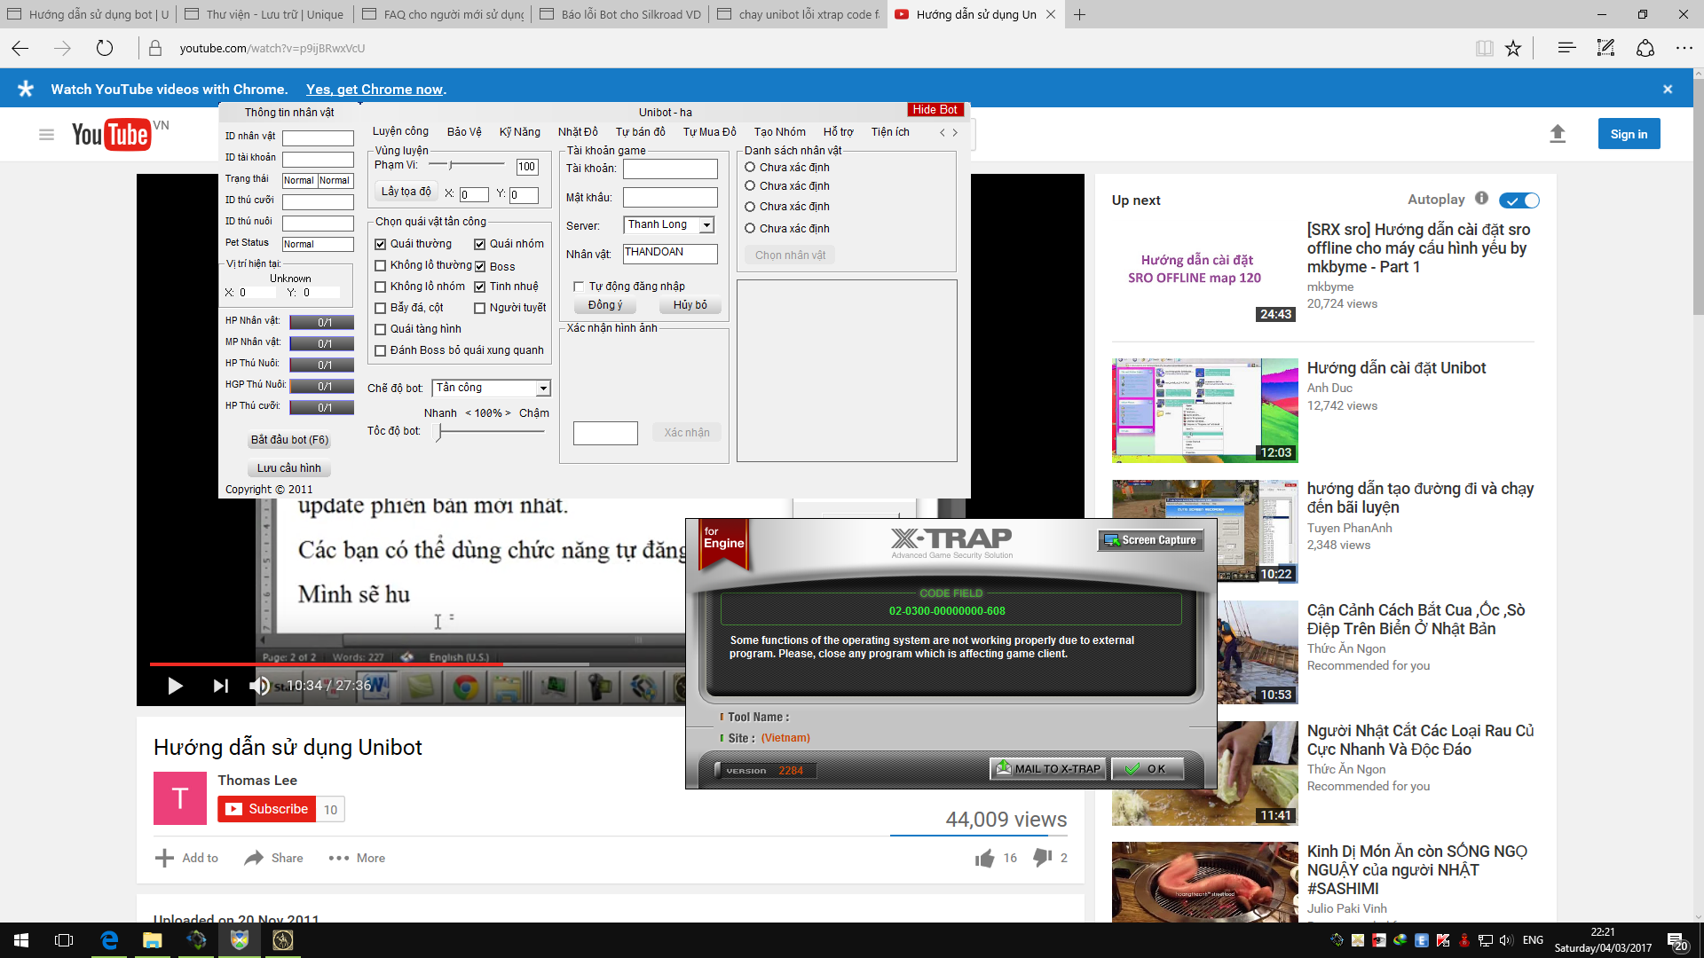Click Bắt đầu bot (F6) button
The width and height of the screenshot is (1704, 958).
coord(289,440)
